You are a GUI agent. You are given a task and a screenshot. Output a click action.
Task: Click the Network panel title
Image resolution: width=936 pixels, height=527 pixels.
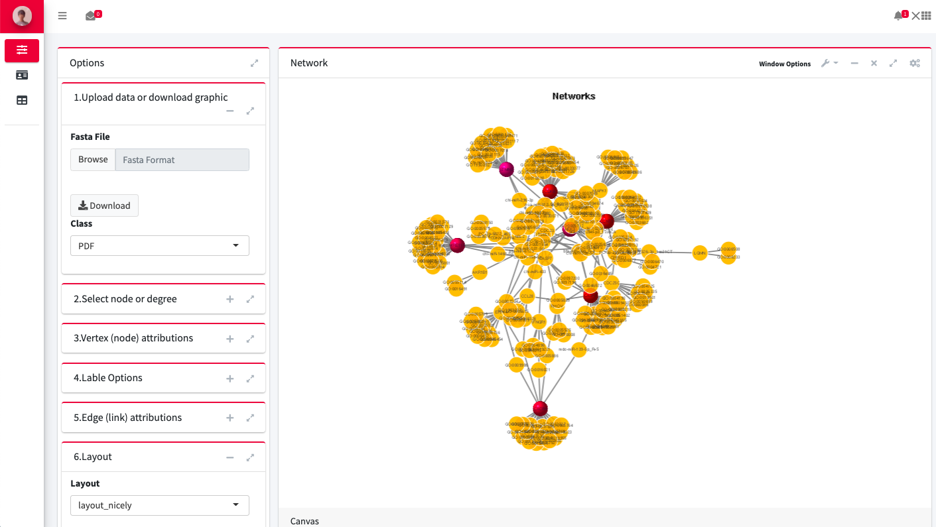tap(309, 63)
